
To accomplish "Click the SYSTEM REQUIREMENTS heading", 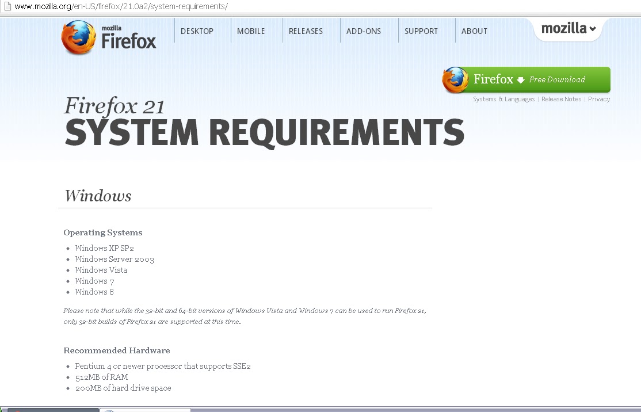I will (265, 132).
